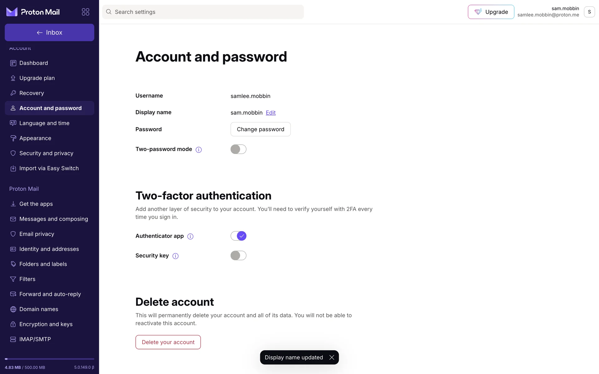This screenshot has width=599, height=374.
Task: Click the Delete your account button
Action: coord(168,342)
